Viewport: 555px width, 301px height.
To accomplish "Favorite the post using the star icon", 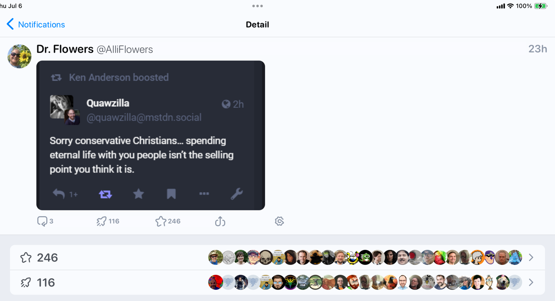I will tap(161, 221).
